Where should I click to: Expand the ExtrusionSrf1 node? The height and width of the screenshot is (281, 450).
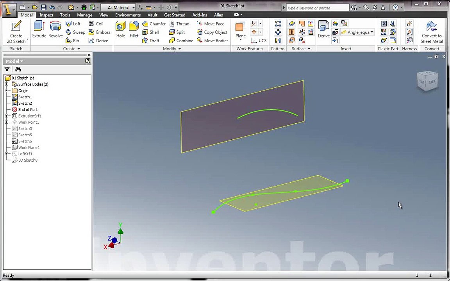coord(7,116)
